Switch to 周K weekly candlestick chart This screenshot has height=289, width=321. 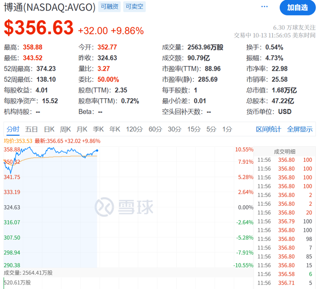[65, 129]
